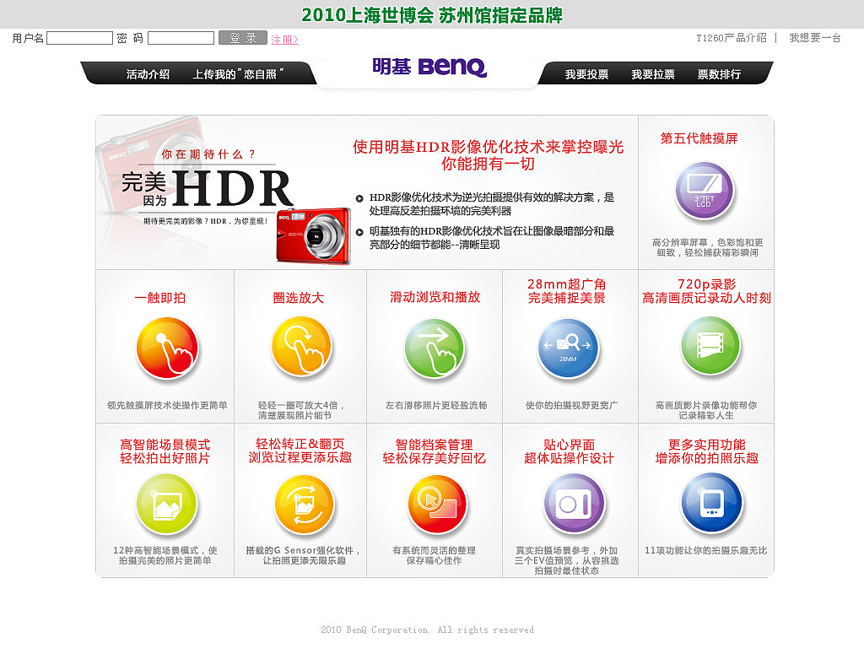Click the green 720p录影 film icon
864x648 pixels.
pyautogui.click(x=710, y=345)
